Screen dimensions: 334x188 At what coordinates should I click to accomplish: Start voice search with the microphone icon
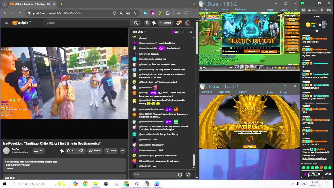(147, 23)
